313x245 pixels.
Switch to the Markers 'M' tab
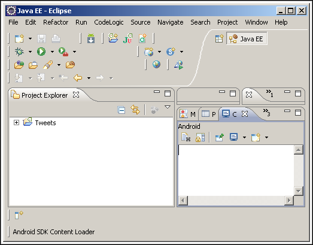[x=188, y=114]
